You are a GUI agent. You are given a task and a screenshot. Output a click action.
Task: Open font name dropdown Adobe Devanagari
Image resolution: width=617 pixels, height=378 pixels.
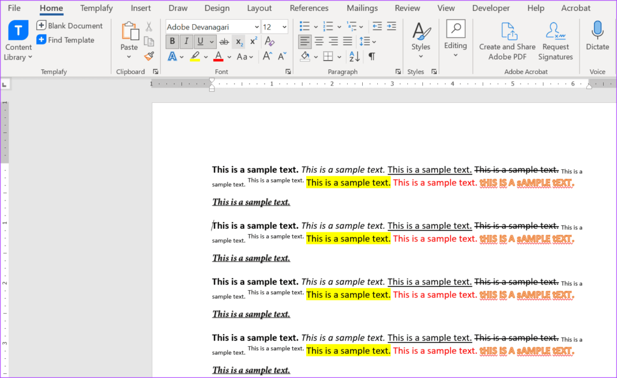pyautogui.click(x=257, y=27)
